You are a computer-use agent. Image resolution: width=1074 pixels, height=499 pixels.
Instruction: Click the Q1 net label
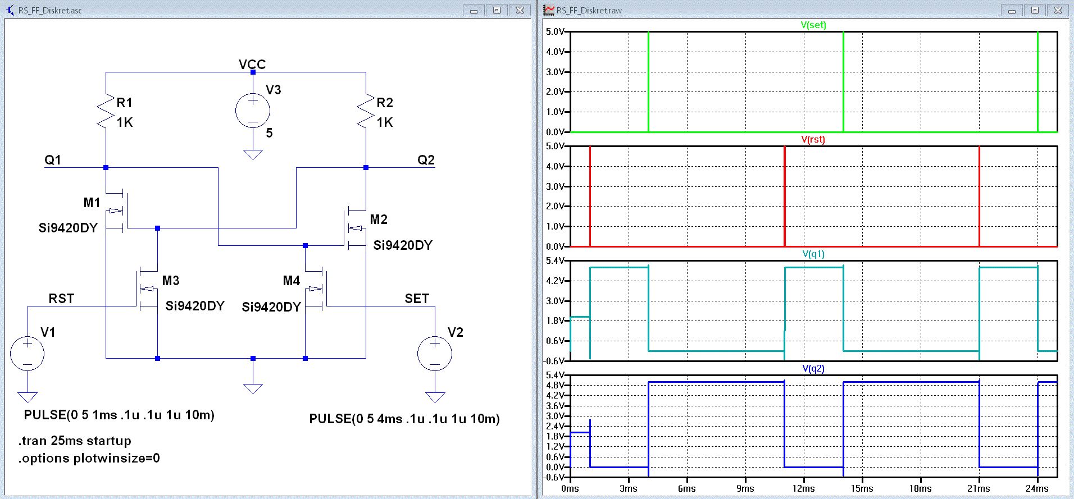(53, 160)
